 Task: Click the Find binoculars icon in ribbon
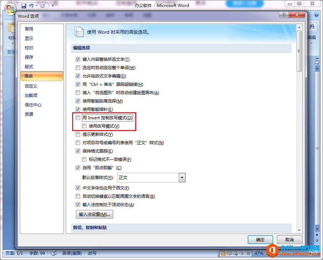coord(312,26)
